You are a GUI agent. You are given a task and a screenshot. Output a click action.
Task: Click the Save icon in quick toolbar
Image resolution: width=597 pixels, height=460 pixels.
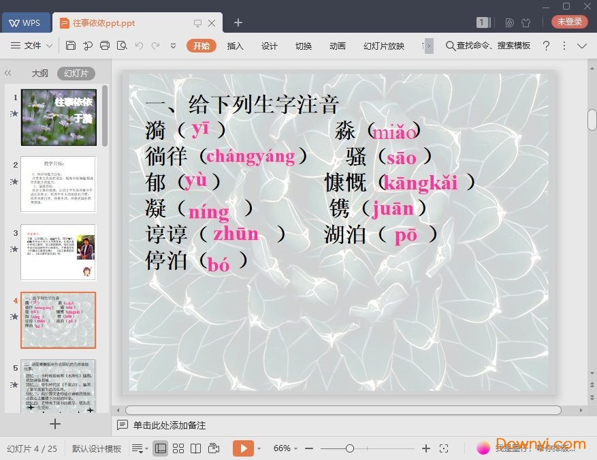tap(71, 46)
